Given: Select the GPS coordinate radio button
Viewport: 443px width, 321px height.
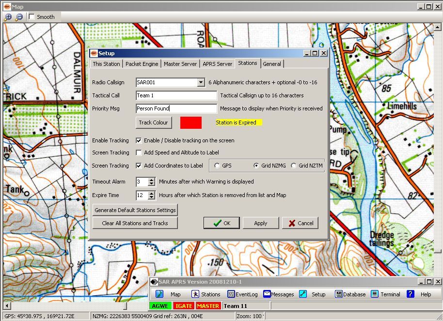Looking at the screenshot, I should pyautogui.click(x=217, y=166).
